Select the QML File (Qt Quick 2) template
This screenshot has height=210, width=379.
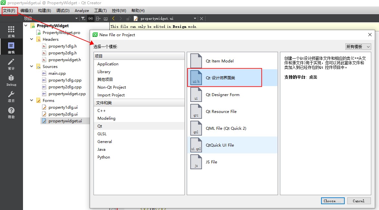click(x=232, y=128)
